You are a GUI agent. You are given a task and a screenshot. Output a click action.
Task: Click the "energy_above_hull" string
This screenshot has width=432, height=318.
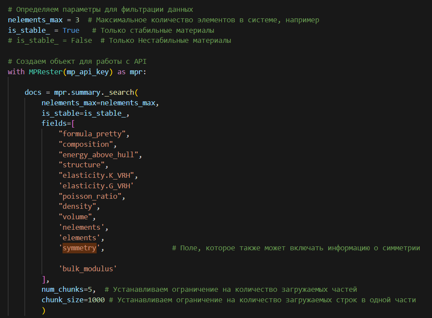pos(98,155)
